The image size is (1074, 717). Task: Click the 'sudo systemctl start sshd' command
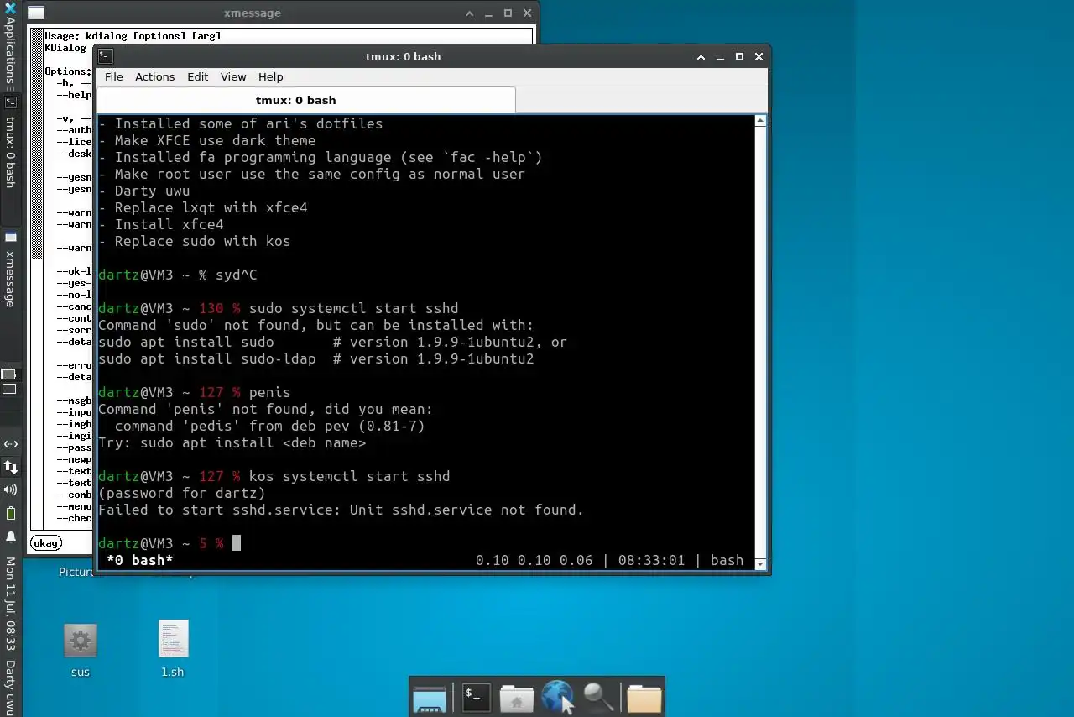tap(354, 308)
